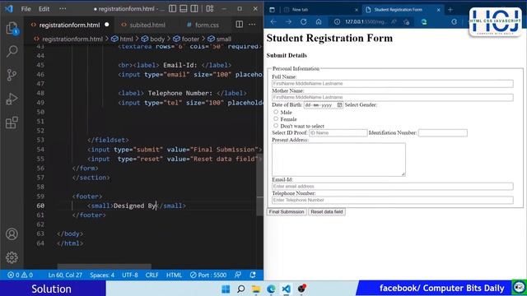Click the Identification Number field

(443, 133)
